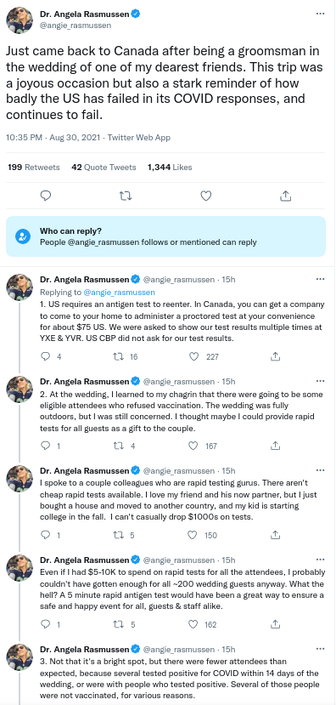The image size is (336, 705).
Task: Retweet the main tweet about returning to Canada
Action: click(x=126, y=196)
